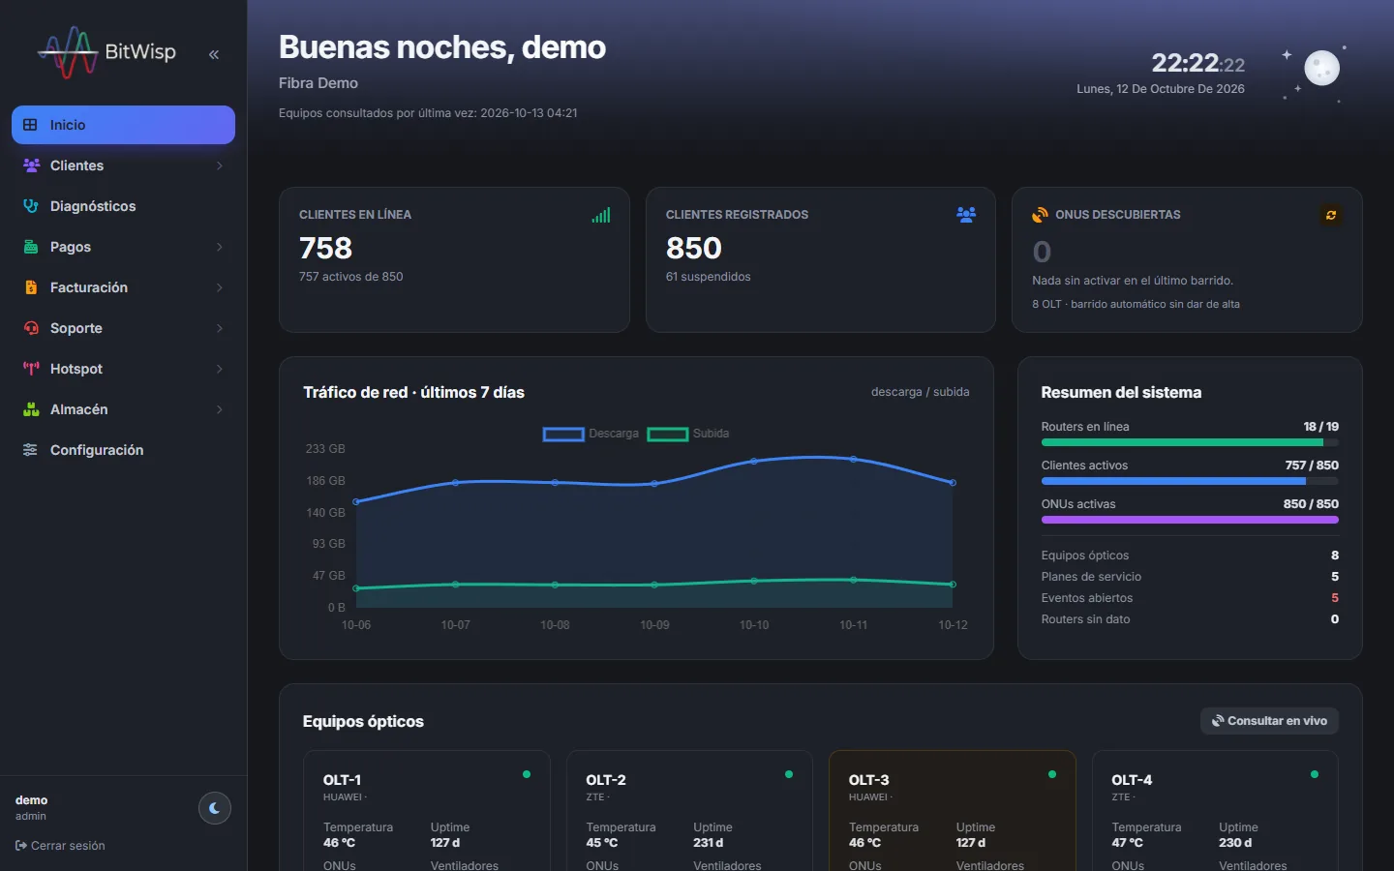Image resolution: width=1394 pixels, height=871 pixels.
Task: Expand the Almacén submenu chevron
Action: 220,409
